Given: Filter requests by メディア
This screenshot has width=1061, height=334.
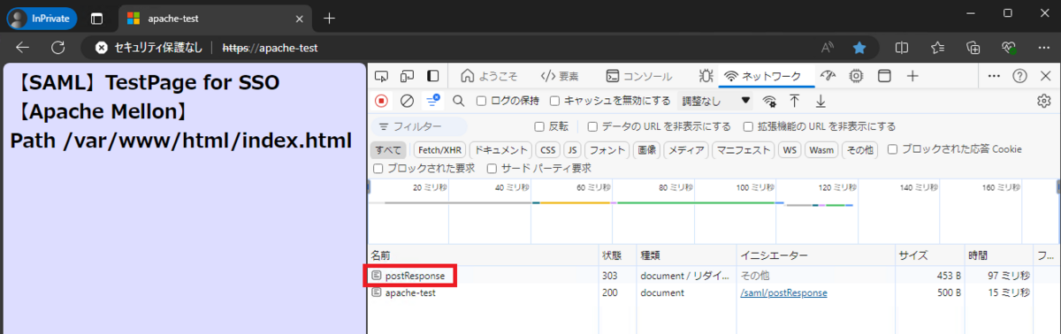Looking at the screenshot, I should click(686, 149).
